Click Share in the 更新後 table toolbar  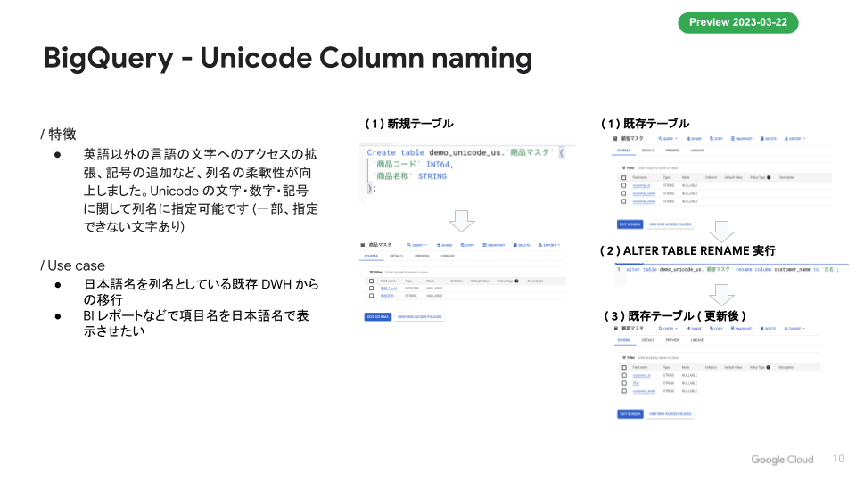pyautogui.click(x=694, y=329)
